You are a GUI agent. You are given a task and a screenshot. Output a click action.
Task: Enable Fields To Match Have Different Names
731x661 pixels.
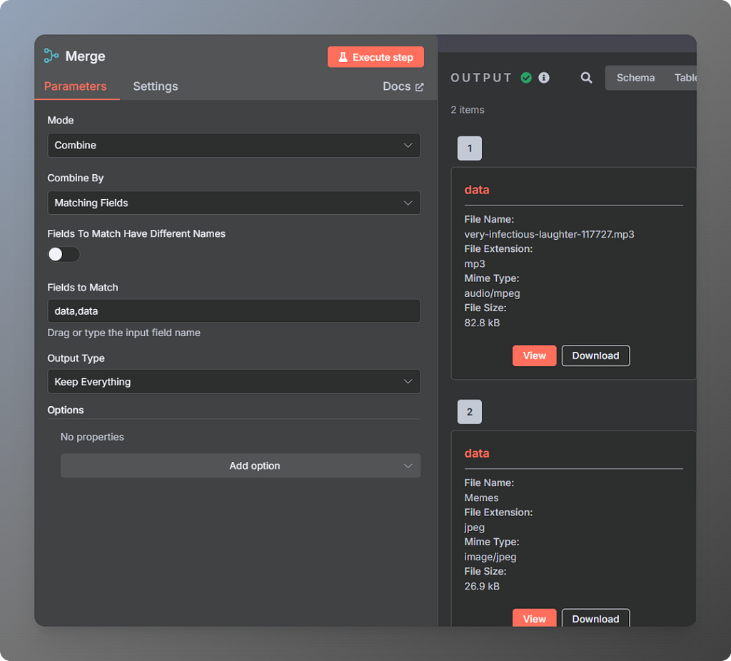[x=64, y=254]
